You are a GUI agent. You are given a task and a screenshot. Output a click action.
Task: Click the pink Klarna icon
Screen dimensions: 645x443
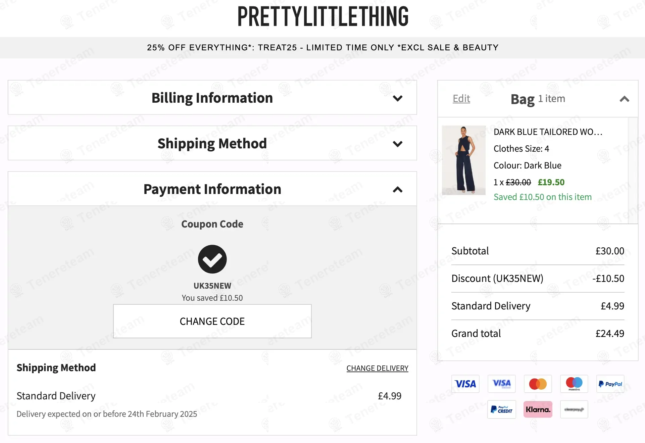538,409
